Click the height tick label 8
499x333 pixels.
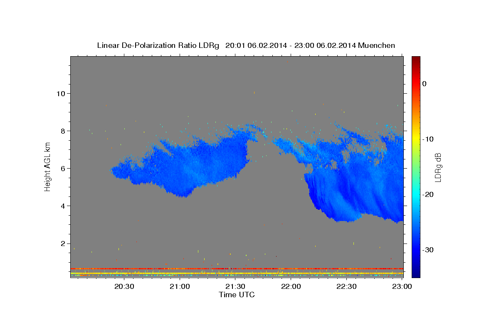(x=62, y=131)
